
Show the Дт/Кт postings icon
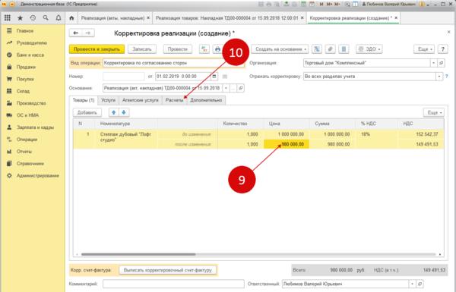204,49
